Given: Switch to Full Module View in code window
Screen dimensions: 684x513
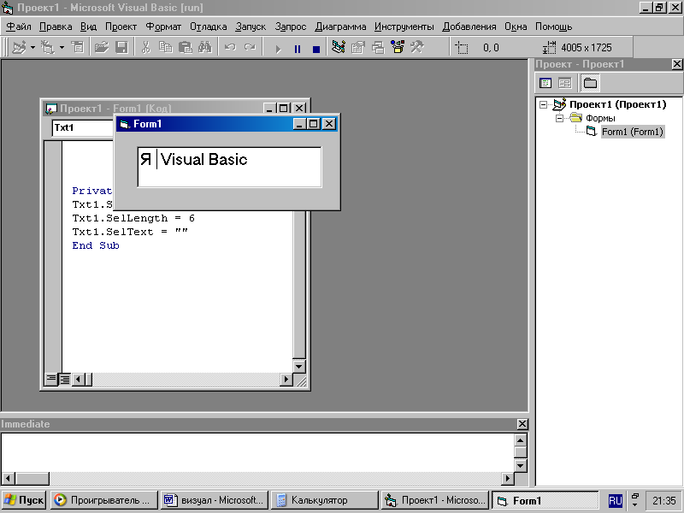Looking at the screenshot, I should pos(65,379).
